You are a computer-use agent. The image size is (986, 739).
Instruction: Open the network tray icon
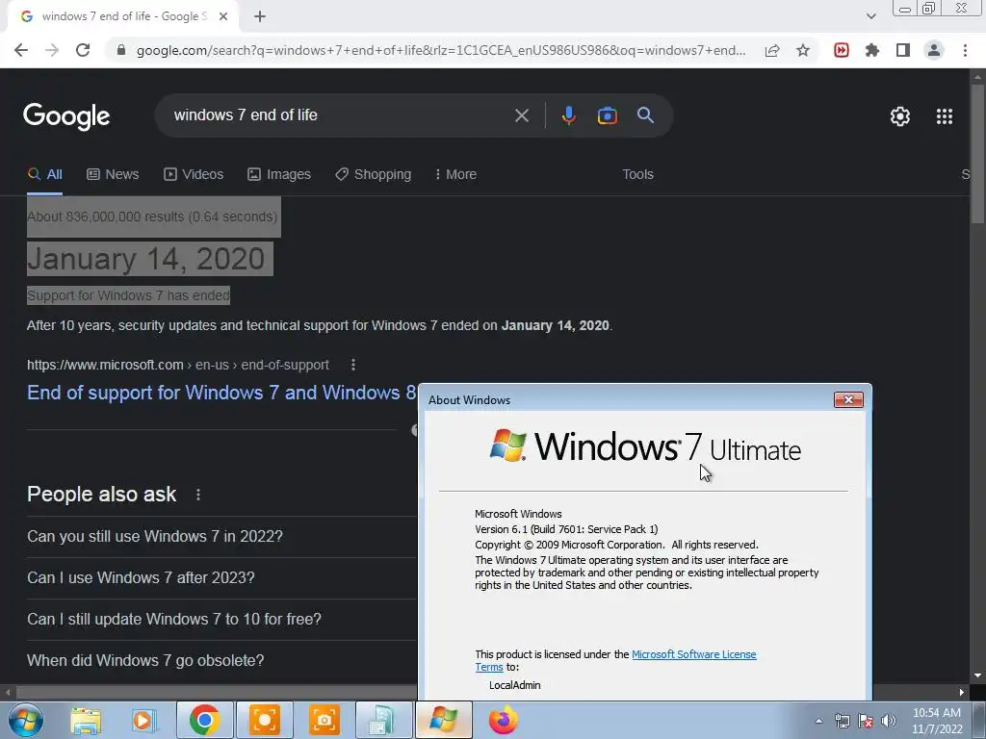point(842,721)
